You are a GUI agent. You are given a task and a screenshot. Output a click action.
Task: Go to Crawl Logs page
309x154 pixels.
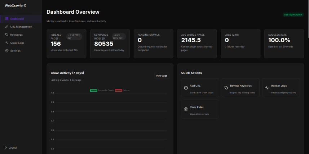point(17,43)
